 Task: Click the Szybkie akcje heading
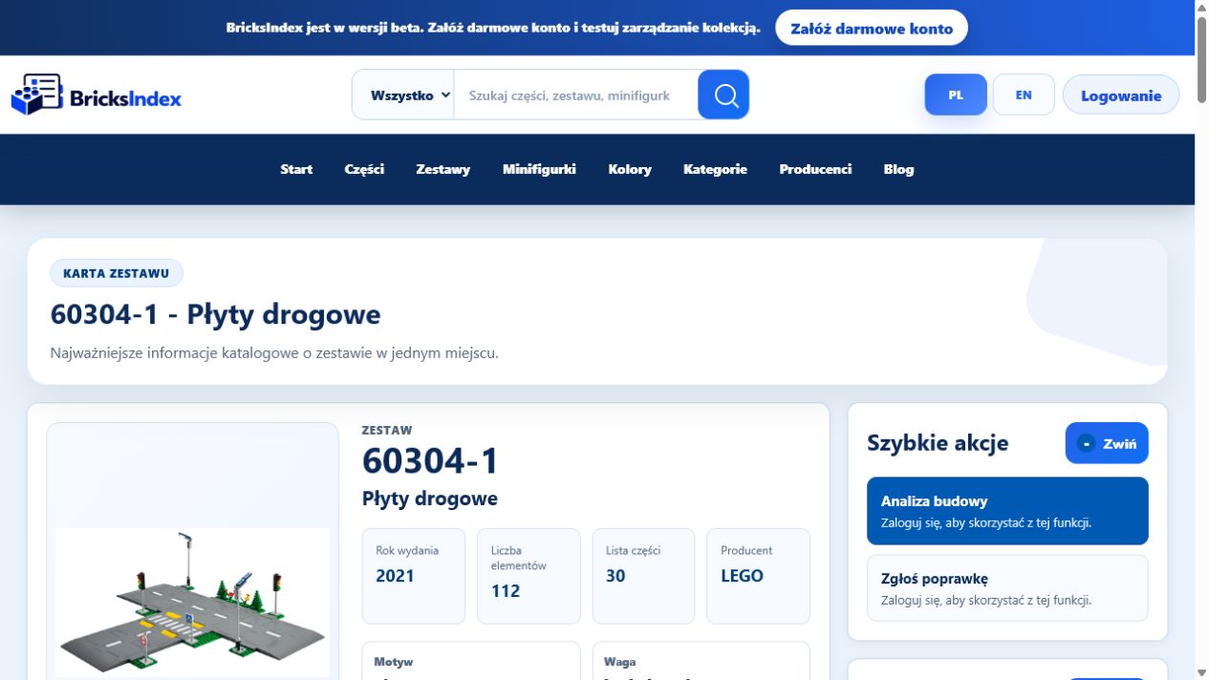(938, 443)
